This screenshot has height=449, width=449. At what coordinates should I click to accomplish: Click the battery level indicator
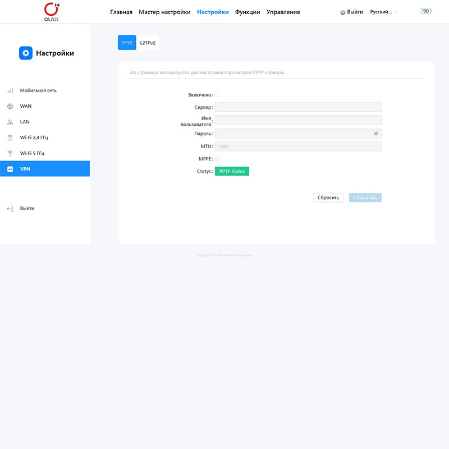426,11
